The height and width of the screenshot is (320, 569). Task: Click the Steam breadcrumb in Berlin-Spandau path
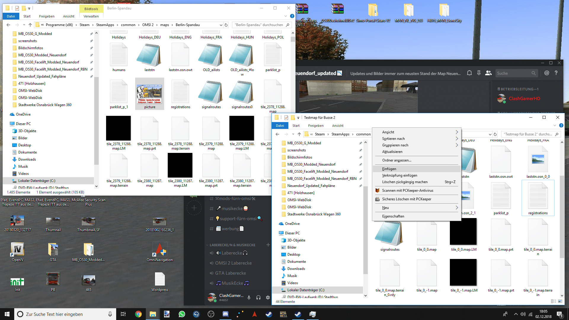click(84, 25)
